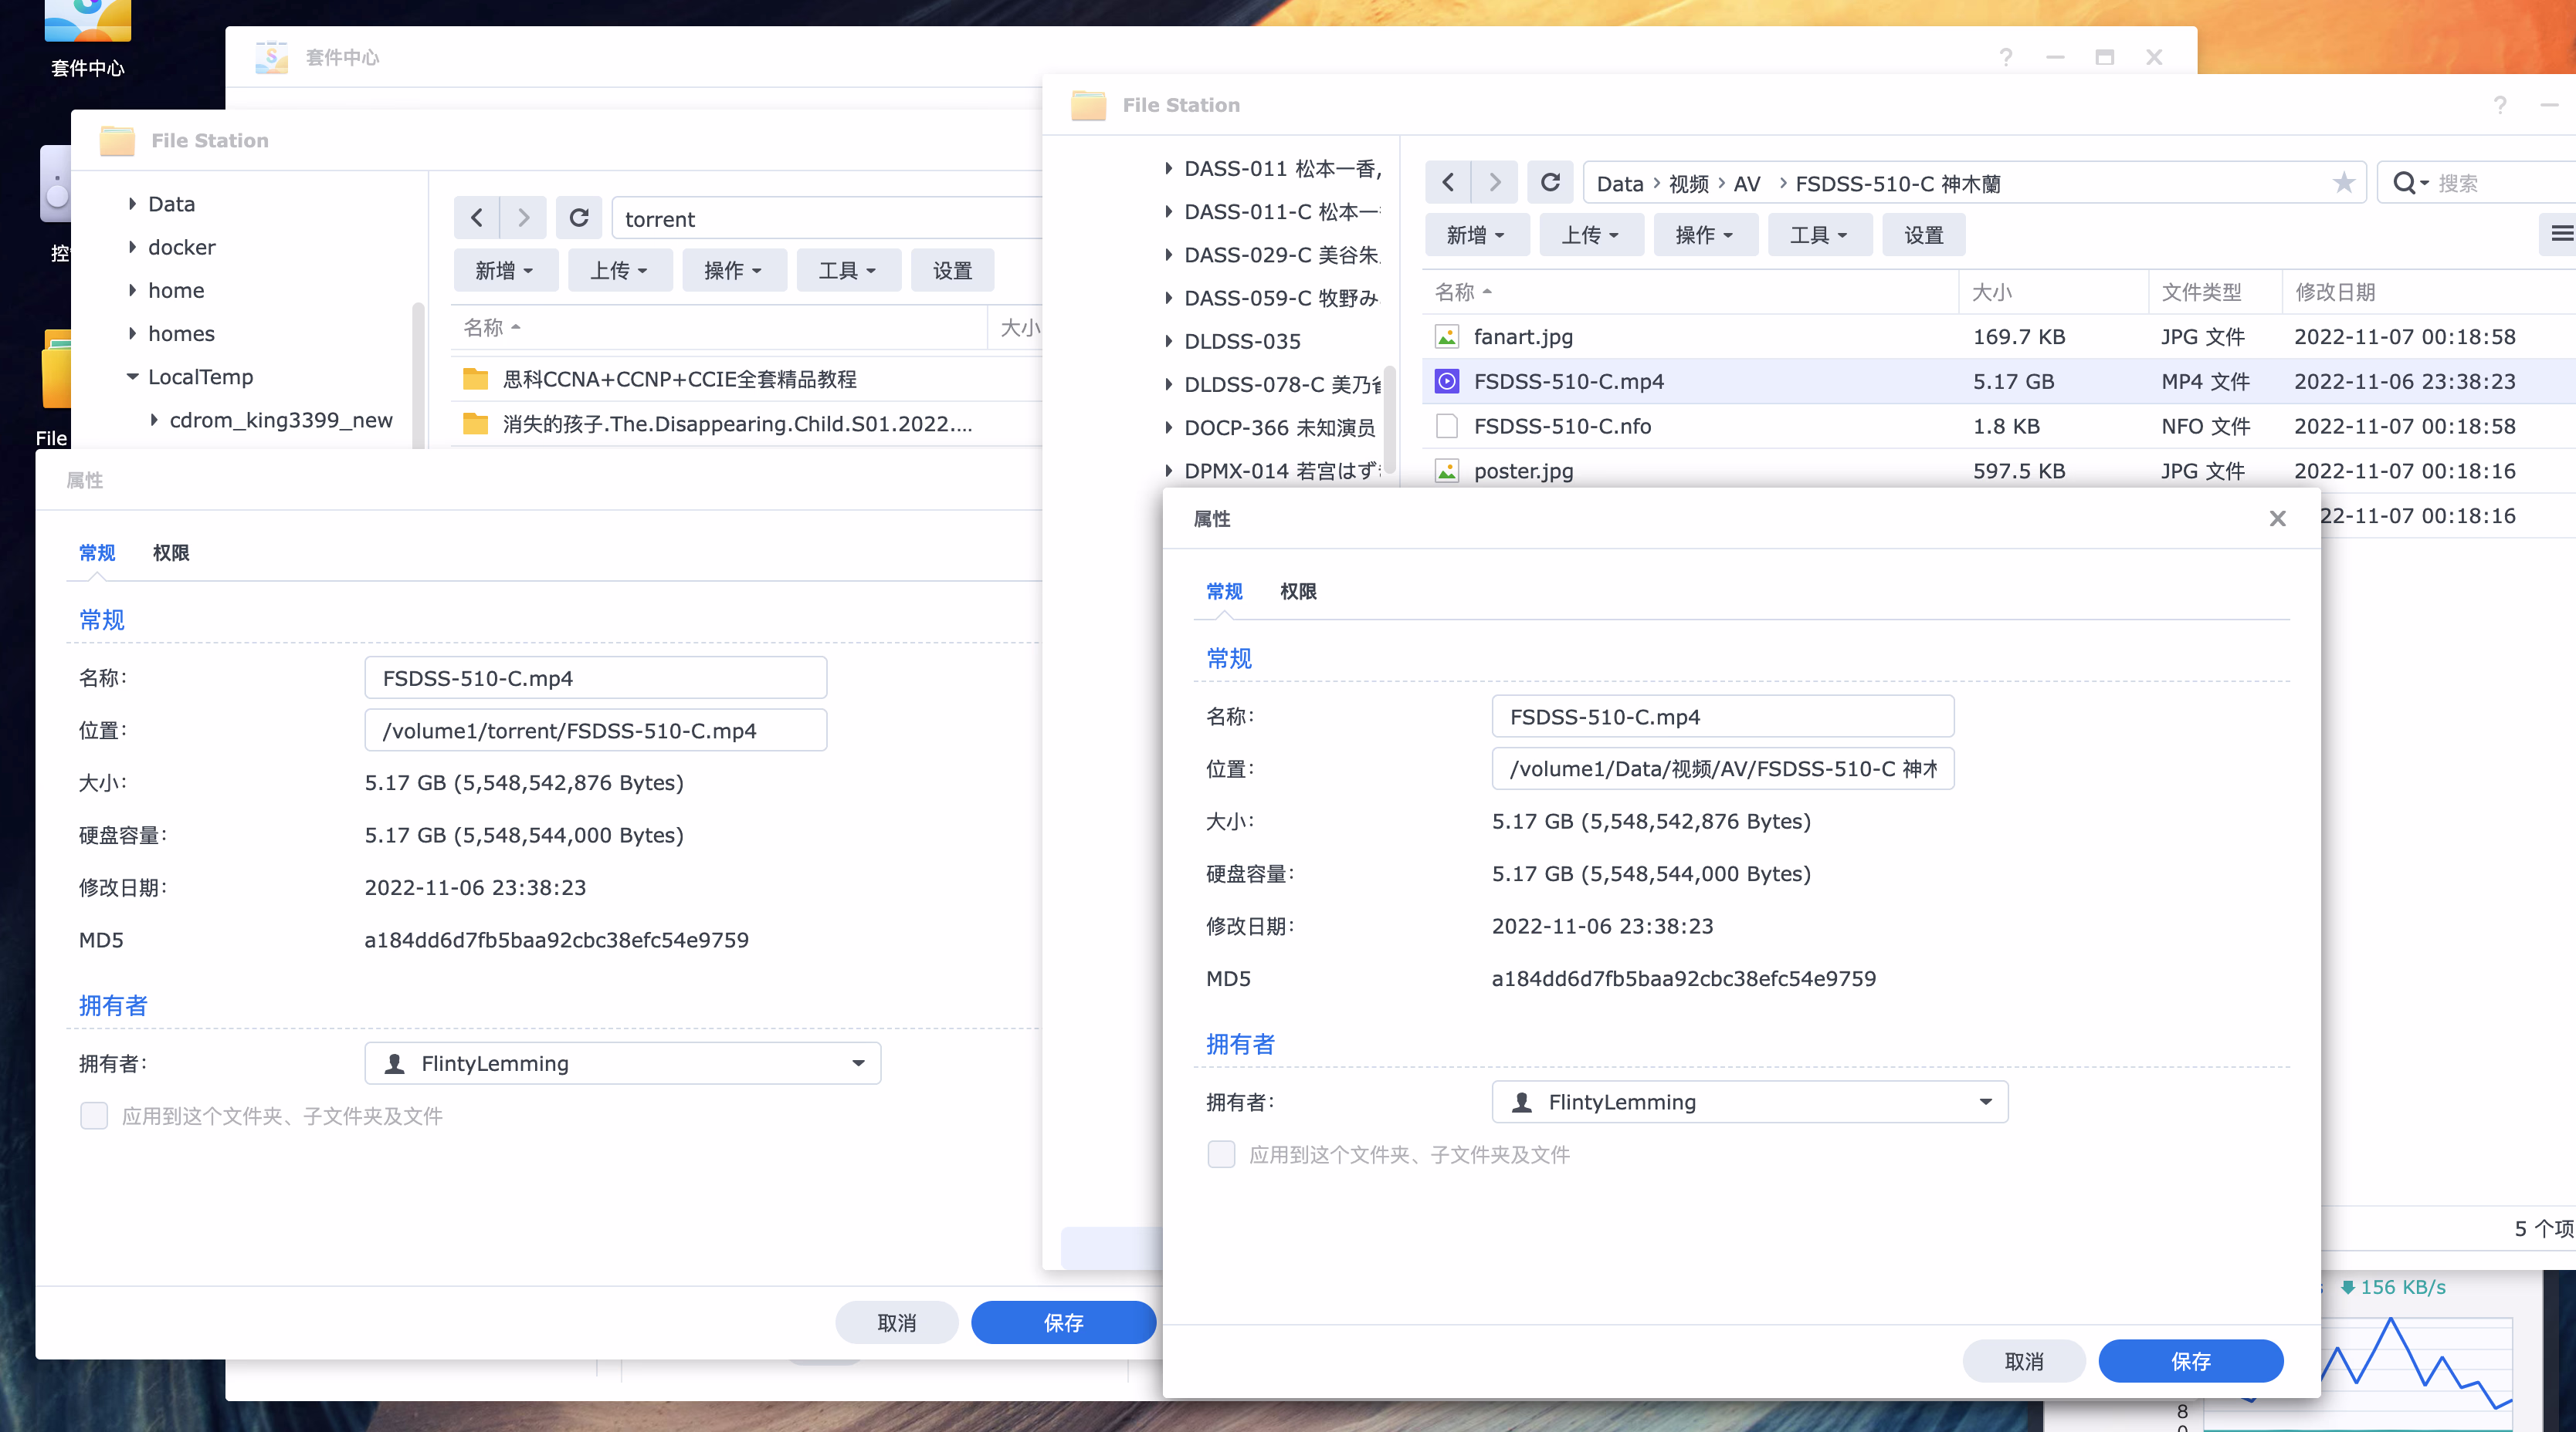Click the favorite star icon in path bar

tap(2343, 183)
